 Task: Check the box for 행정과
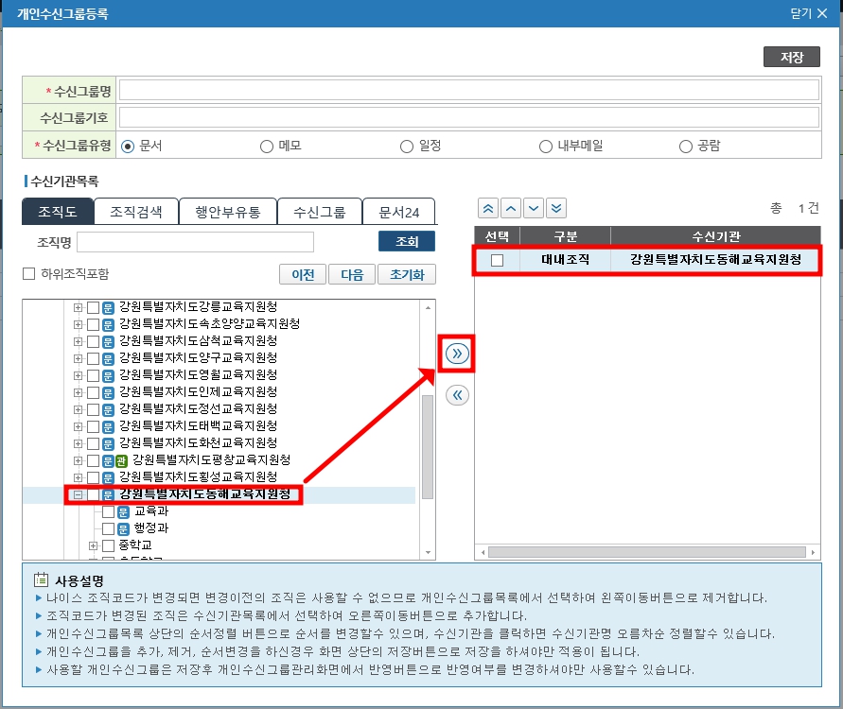click(x=108, y=529)
